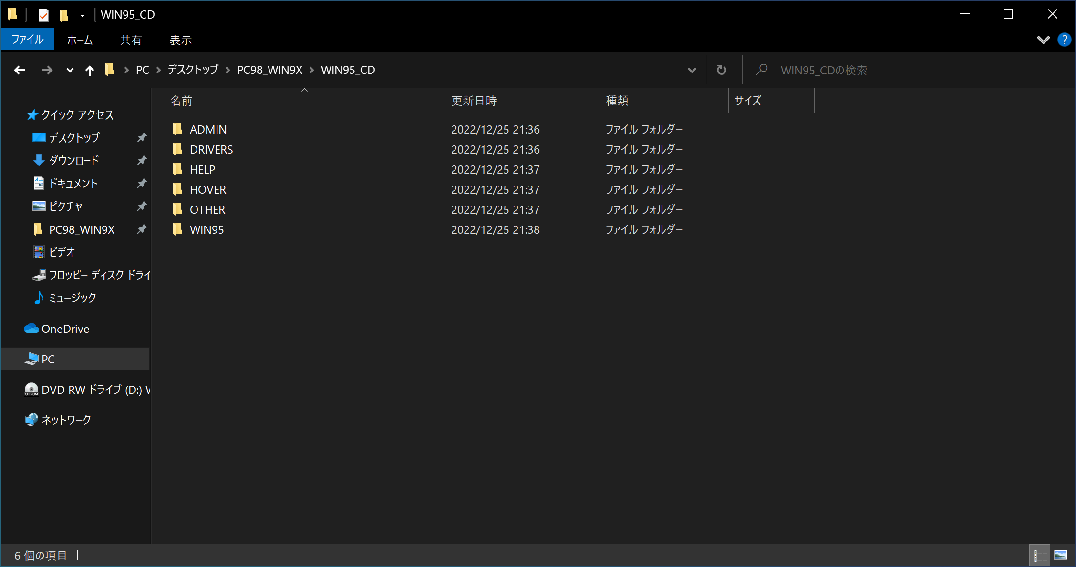Switch to large icons view in status bar

[1060, 555]
